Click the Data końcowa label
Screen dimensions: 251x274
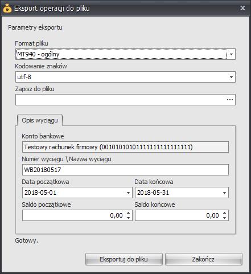coord(154,182)
